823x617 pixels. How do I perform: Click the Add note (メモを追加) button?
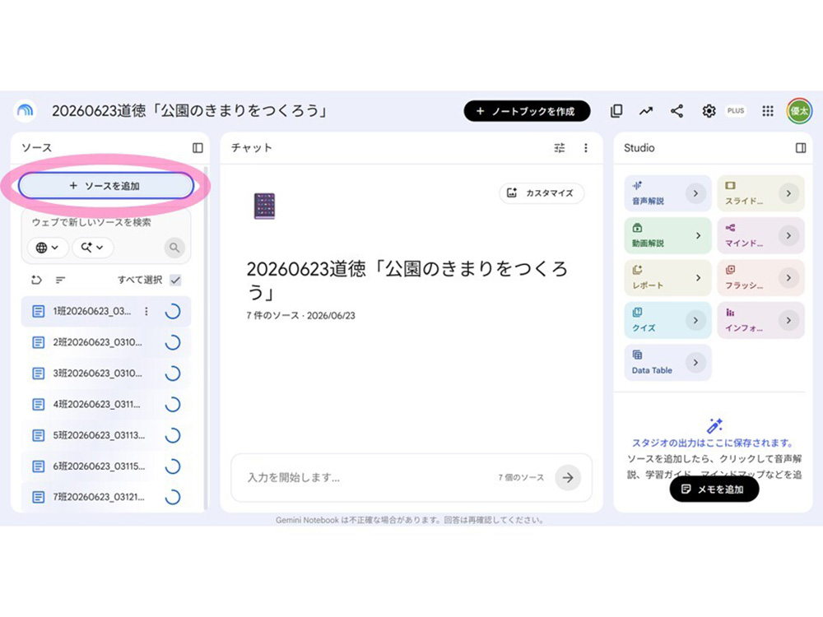coord(714,489)
